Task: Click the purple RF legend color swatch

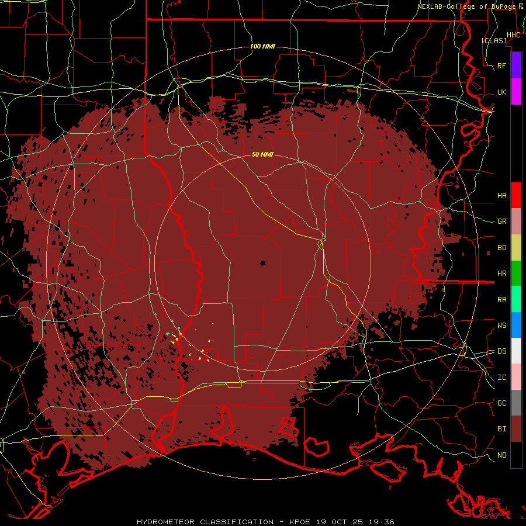Action: pos(516,65)
